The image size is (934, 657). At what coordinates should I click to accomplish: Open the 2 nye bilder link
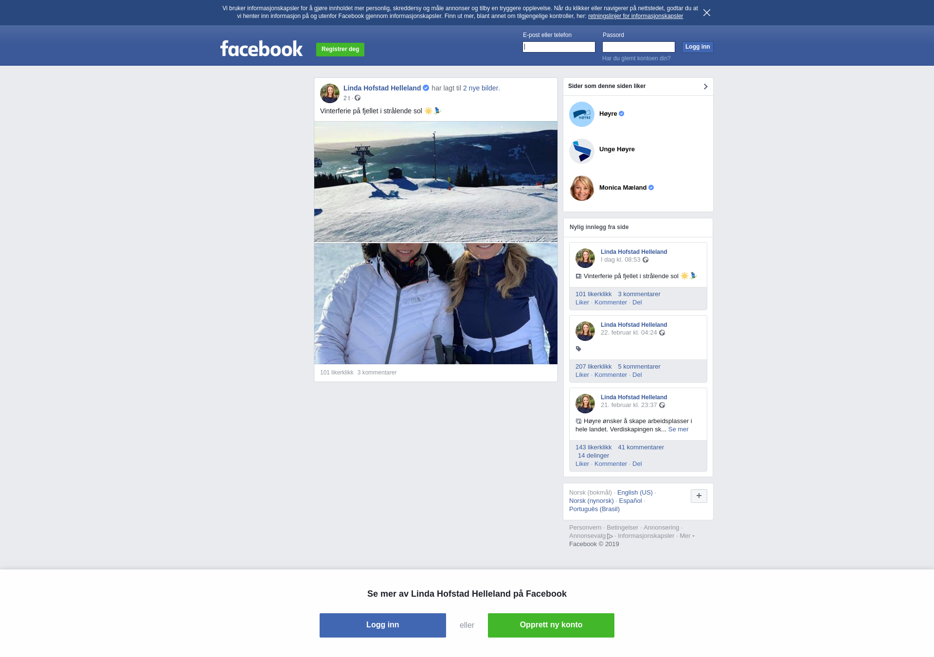[x=481, y=88]
